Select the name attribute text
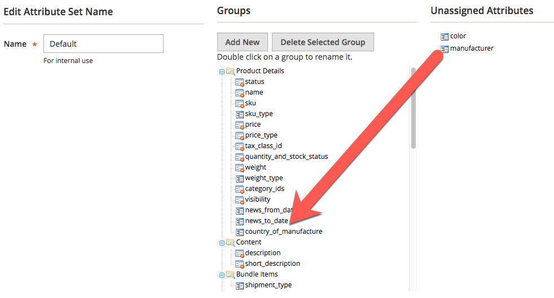 [x=254, y=92]
